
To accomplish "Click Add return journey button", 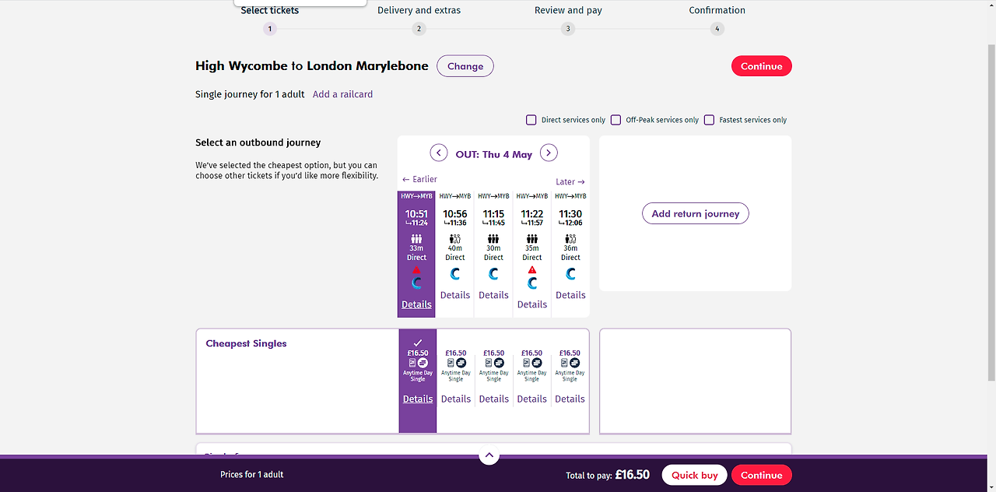I will (x=696, y=213).
